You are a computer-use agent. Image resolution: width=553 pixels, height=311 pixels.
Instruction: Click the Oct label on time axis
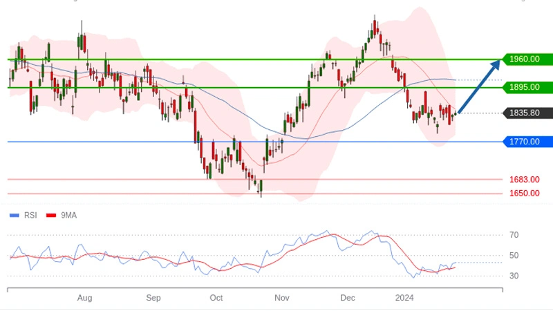(216, 298)
